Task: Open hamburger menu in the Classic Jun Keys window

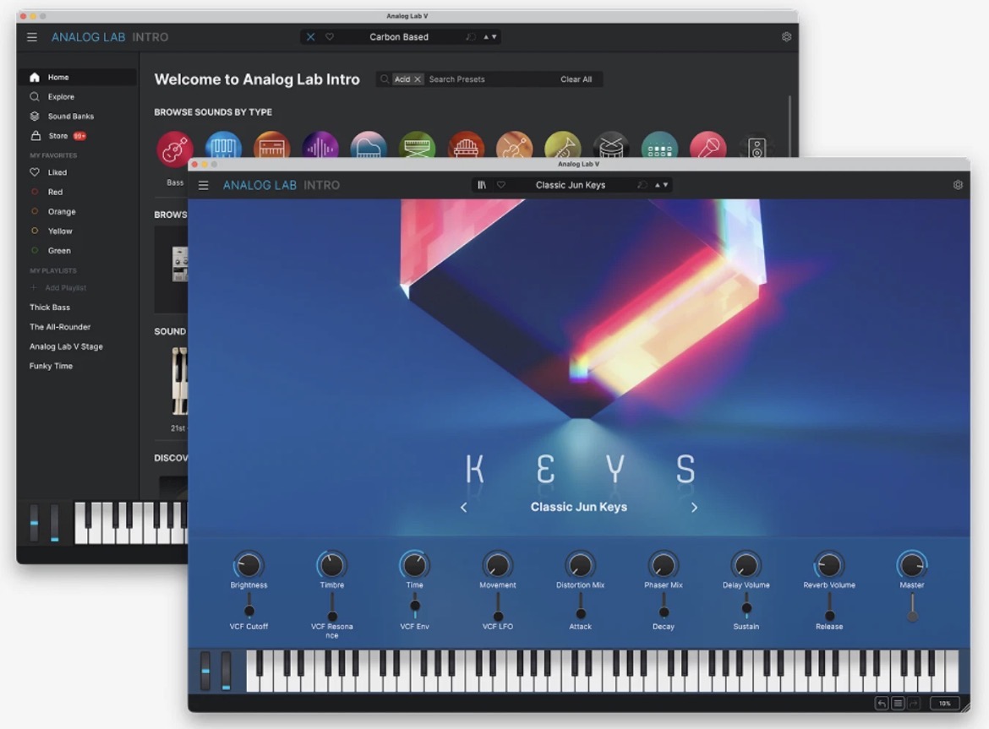Action: (x=203, y=185)
